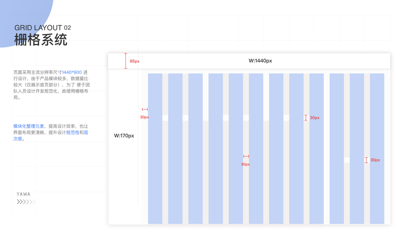This screenshot has width=407, height=229.
Task: Click the YAWA logo text
Action: [23, 194]
